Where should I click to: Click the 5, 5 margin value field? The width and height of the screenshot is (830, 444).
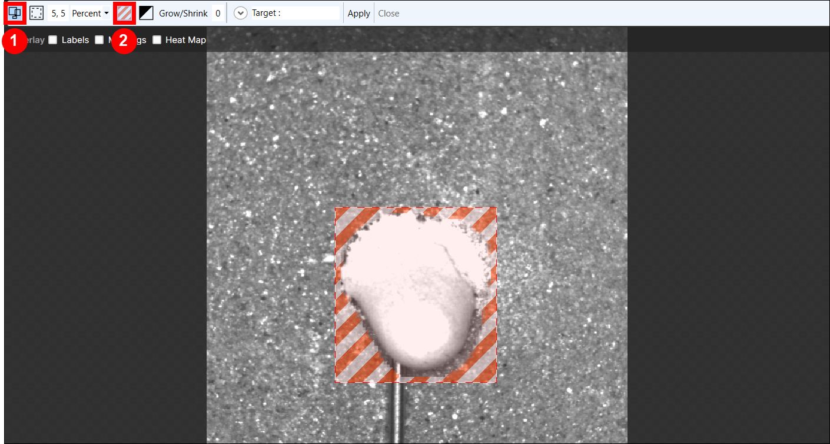pos(58,13)
